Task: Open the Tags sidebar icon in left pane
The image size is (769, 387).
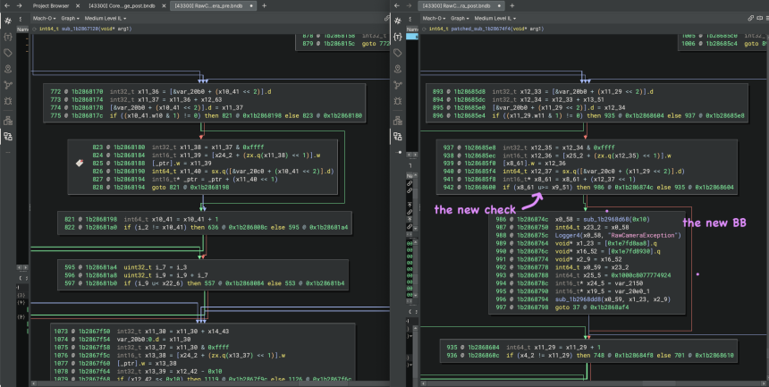Action: tap(8, 53)
